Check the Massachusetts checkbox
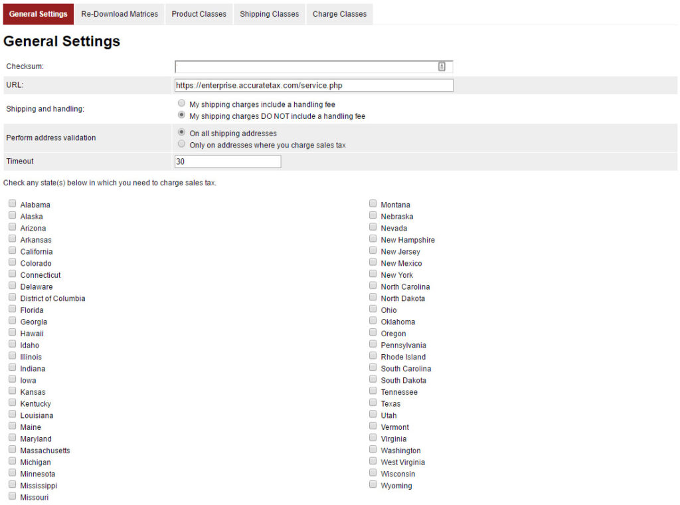Screen dimensions: 680x505 pos(12,449)
